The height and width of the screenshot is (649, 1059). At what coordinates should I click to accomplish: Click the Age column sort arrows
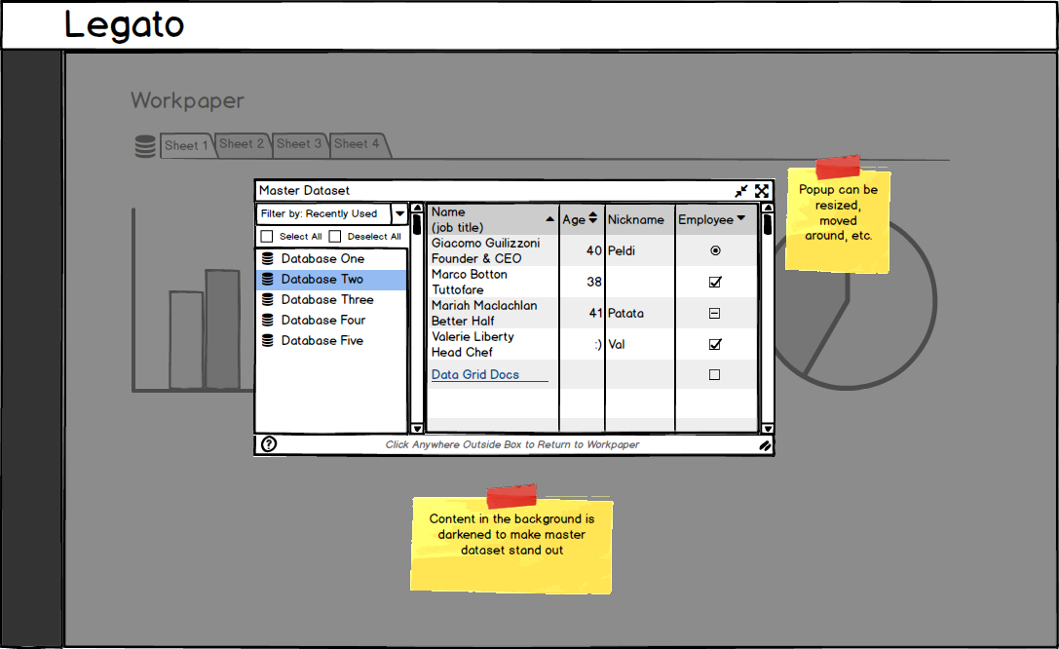593,217
